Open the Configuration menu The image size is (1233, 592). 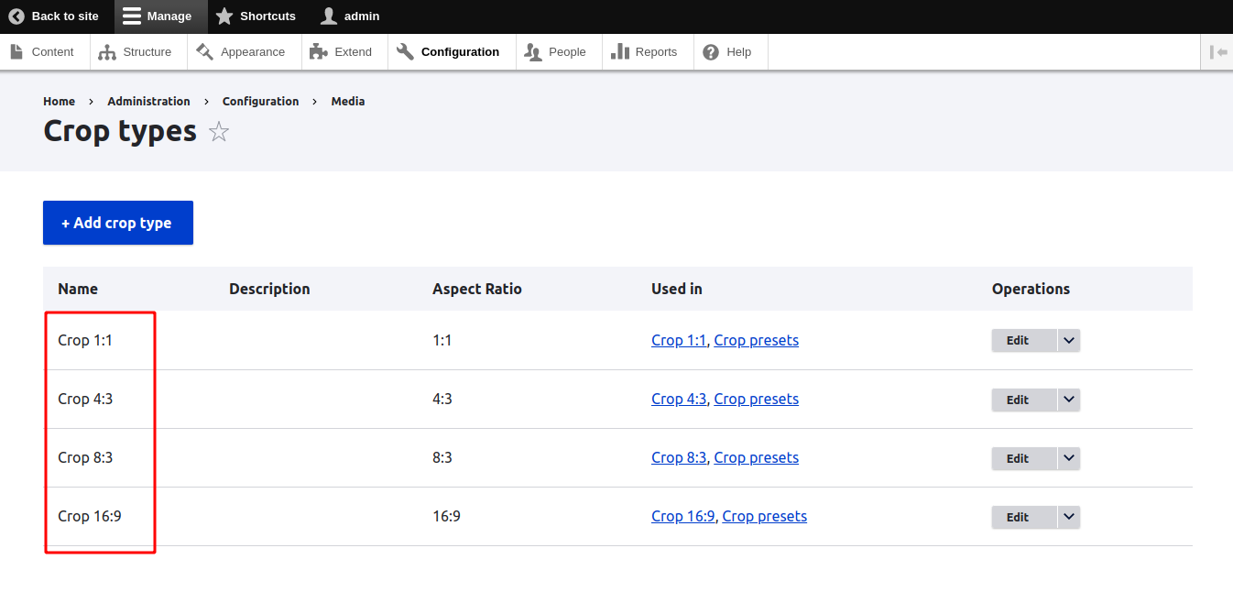tap(449, 52)
